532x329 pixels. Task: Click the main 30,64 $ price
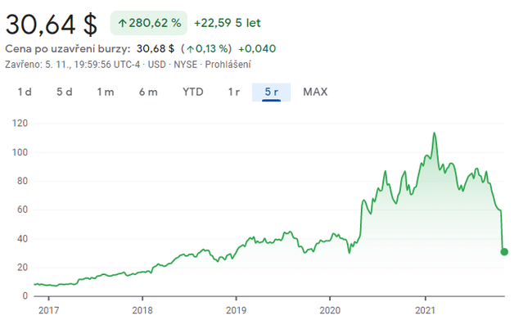click(51, 21)
